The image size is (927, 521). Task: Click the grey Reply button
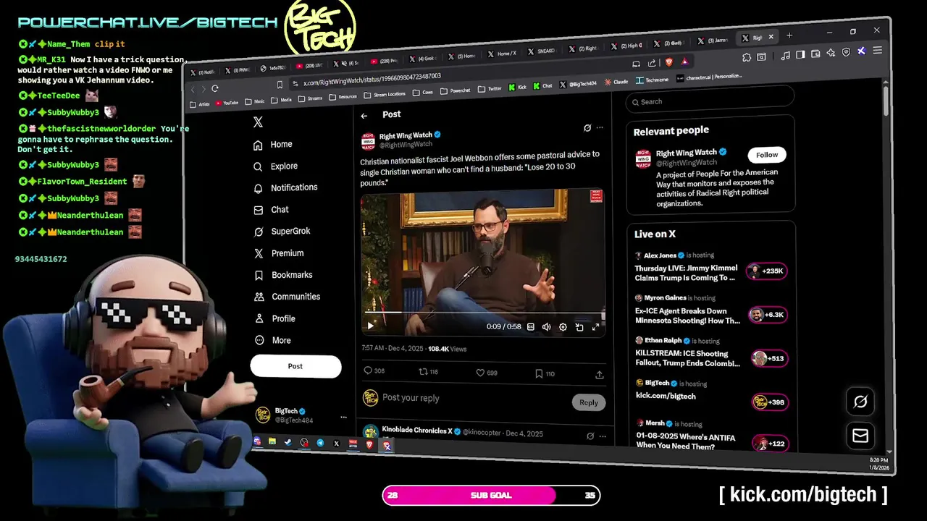coord(589,402)
